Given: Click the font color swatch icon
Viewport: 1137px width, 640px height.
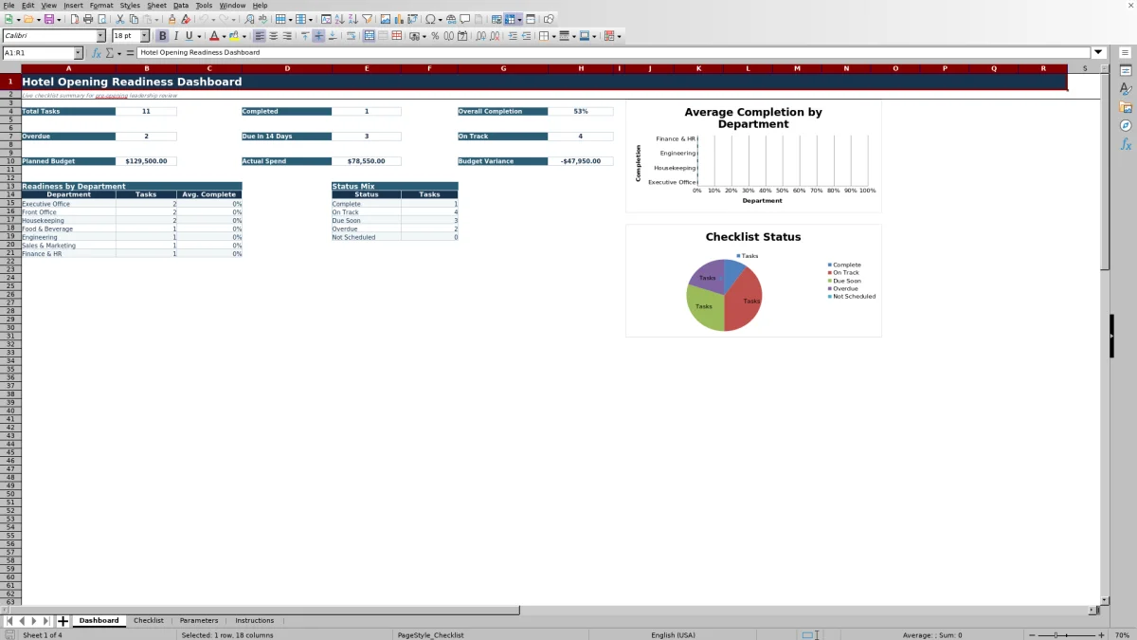Looking at the screenshot, I should pyautogui.click(x=214, y=36).
